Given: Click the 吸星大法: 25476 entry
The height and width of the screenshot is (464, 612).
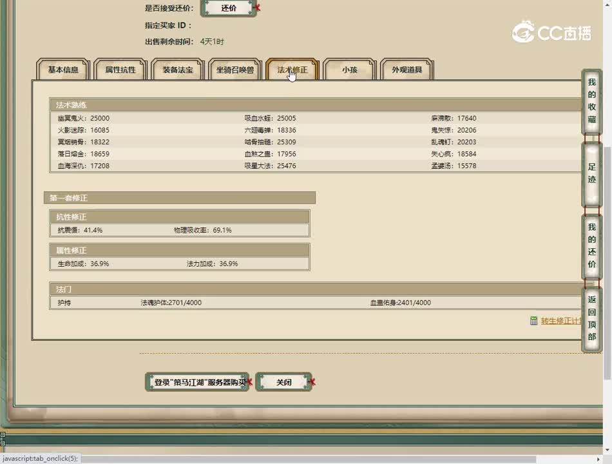Looking at the screenshot, I should [x=270, y=166].
